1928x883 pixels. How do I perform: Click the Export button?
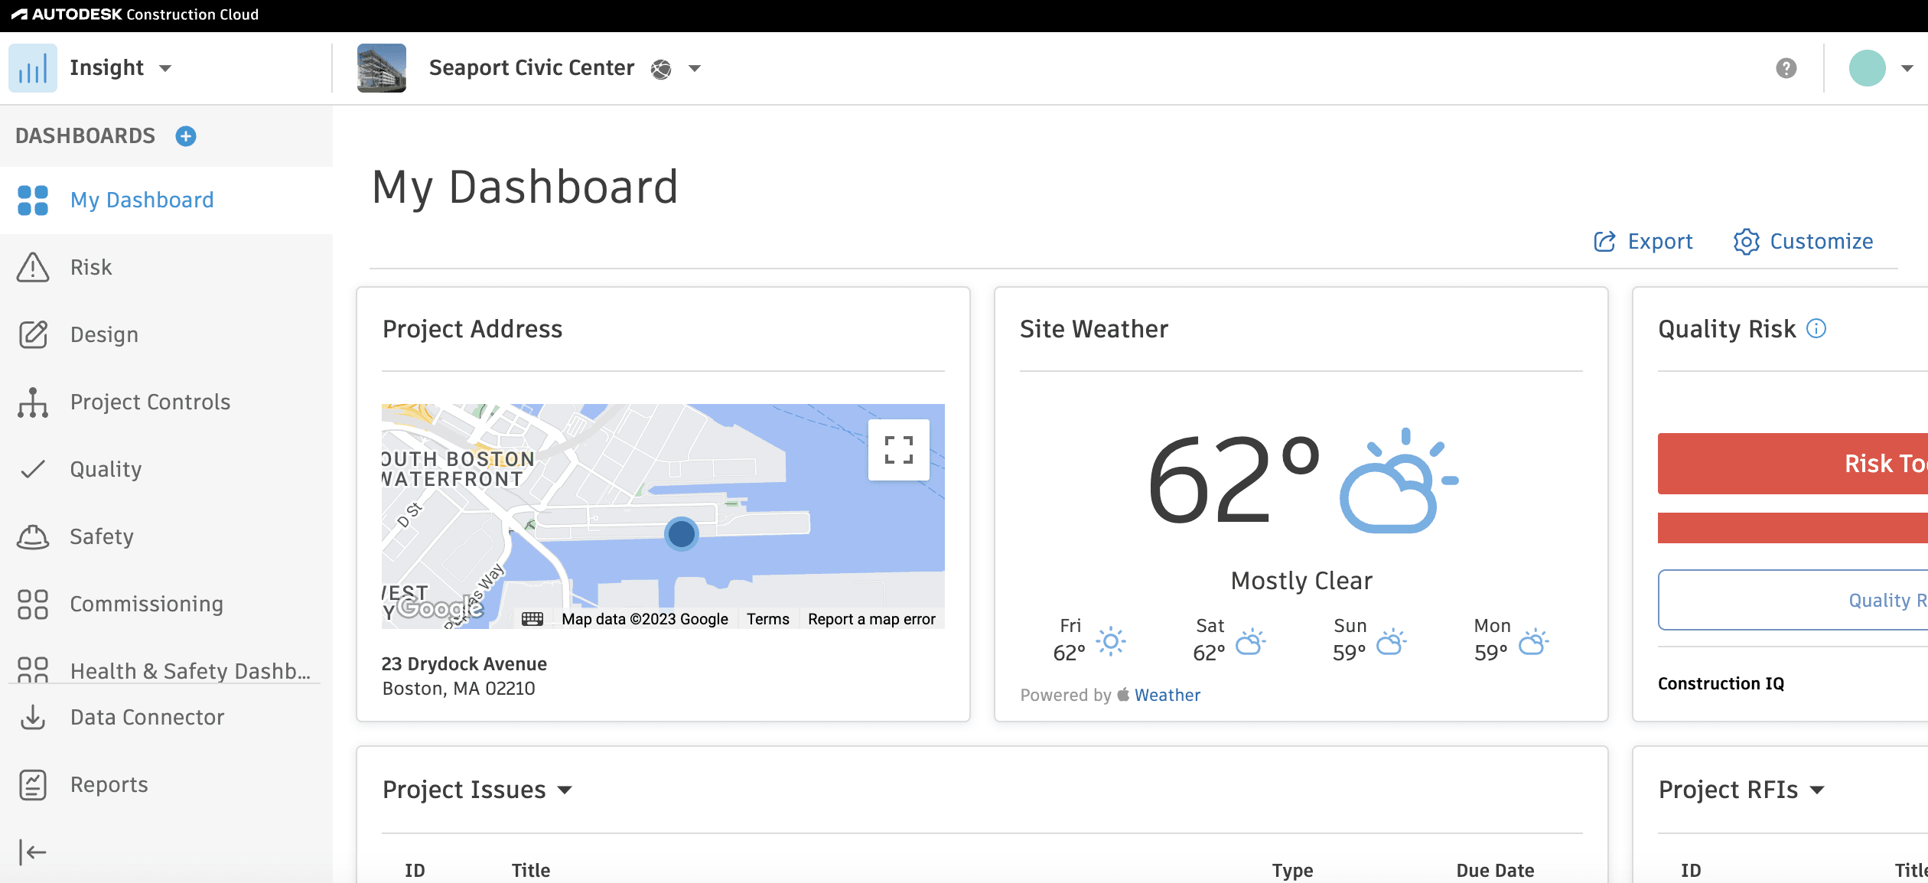click(1643, 242)
